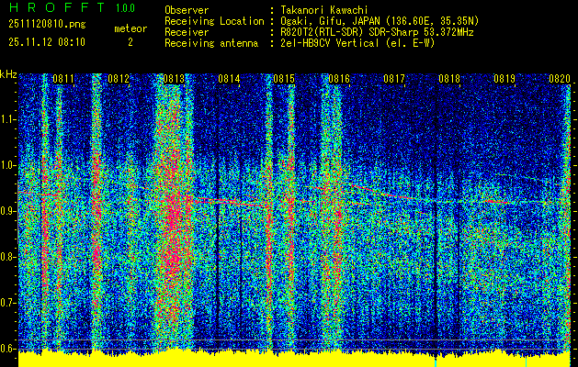Click the 0819 time marker
This screenshot has height=367, width=578.
coord(504,79)
